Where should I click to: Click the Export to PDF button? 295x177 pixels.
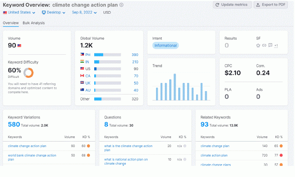271,5
